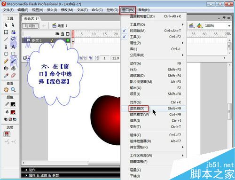Screen dimensions: 235x180
Task: Choose 对齐(G) menu entry
Action: 154,102
